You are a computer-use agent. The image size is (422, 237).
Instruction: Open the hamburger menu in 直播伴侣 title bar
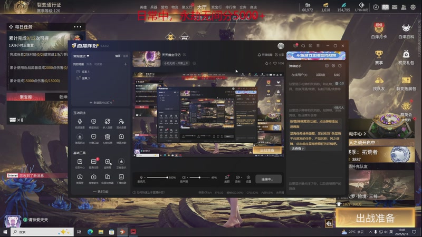pyautogui.click(x=318, y=46)
